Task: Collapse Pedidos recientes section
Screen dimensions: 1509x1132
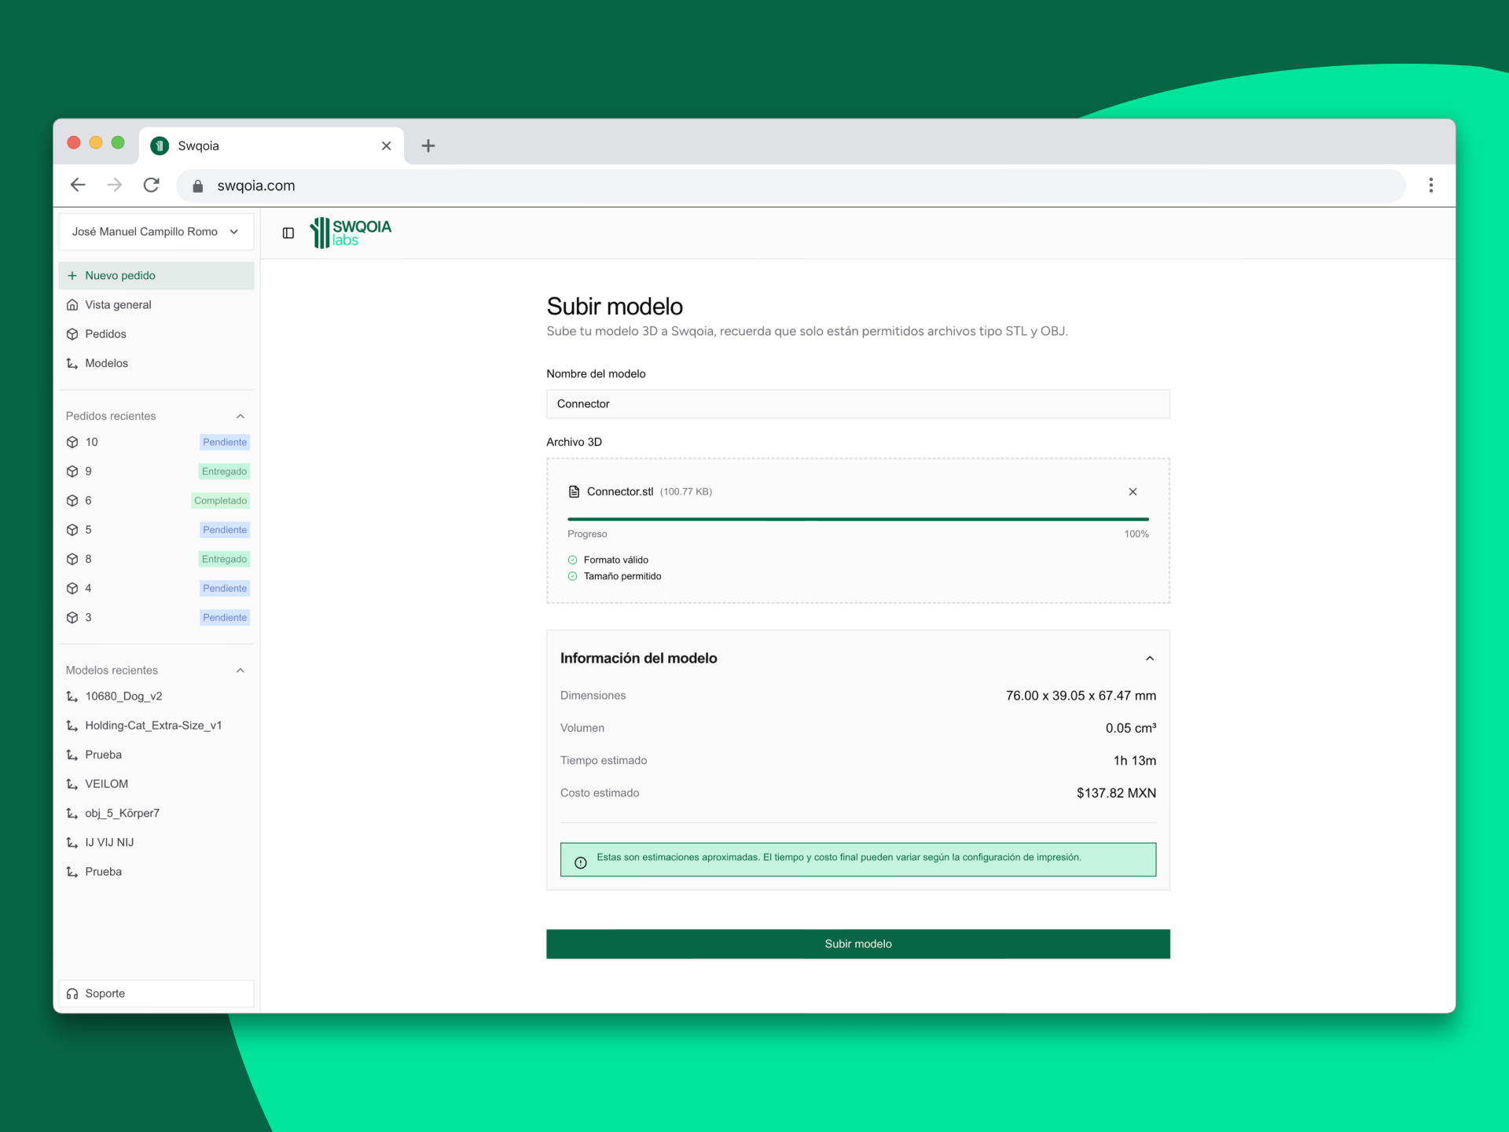Action: point(240,416)
